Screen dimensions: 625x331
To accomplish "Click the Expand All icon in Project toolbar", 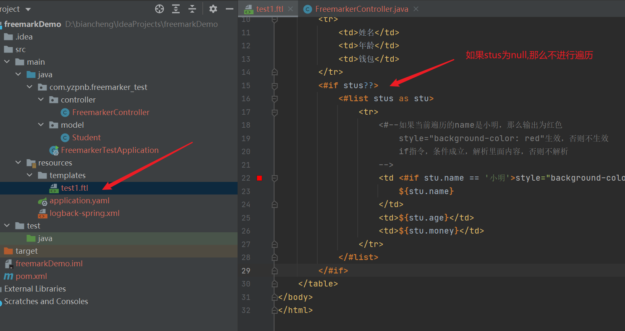I will click(x=176, y=9).
